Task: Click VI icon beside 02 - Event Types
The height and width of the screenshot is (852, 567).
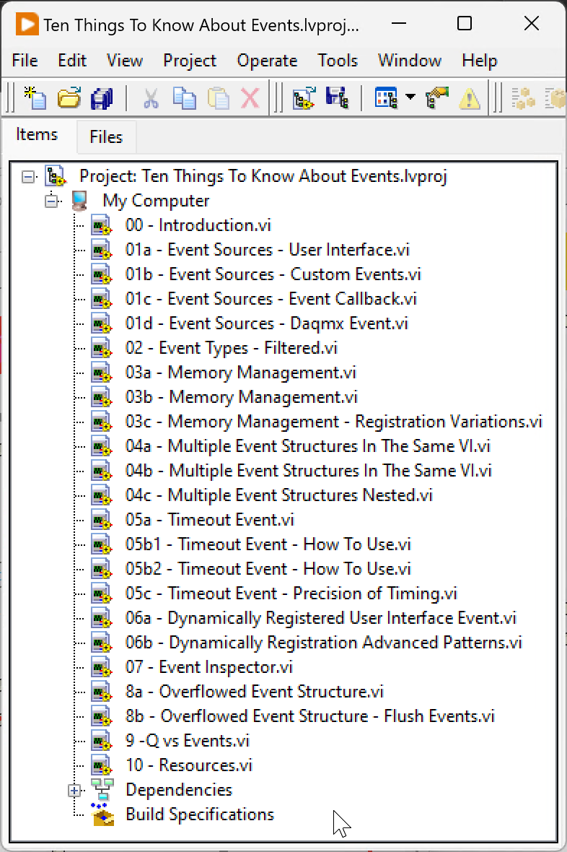Action: tap(102, 348)
